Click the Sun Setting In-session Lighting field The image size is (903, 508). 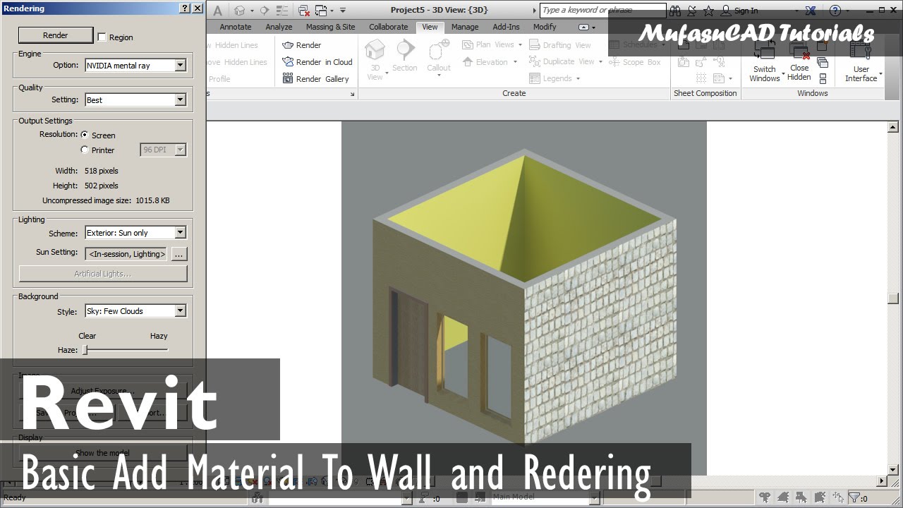click(126, 254)
